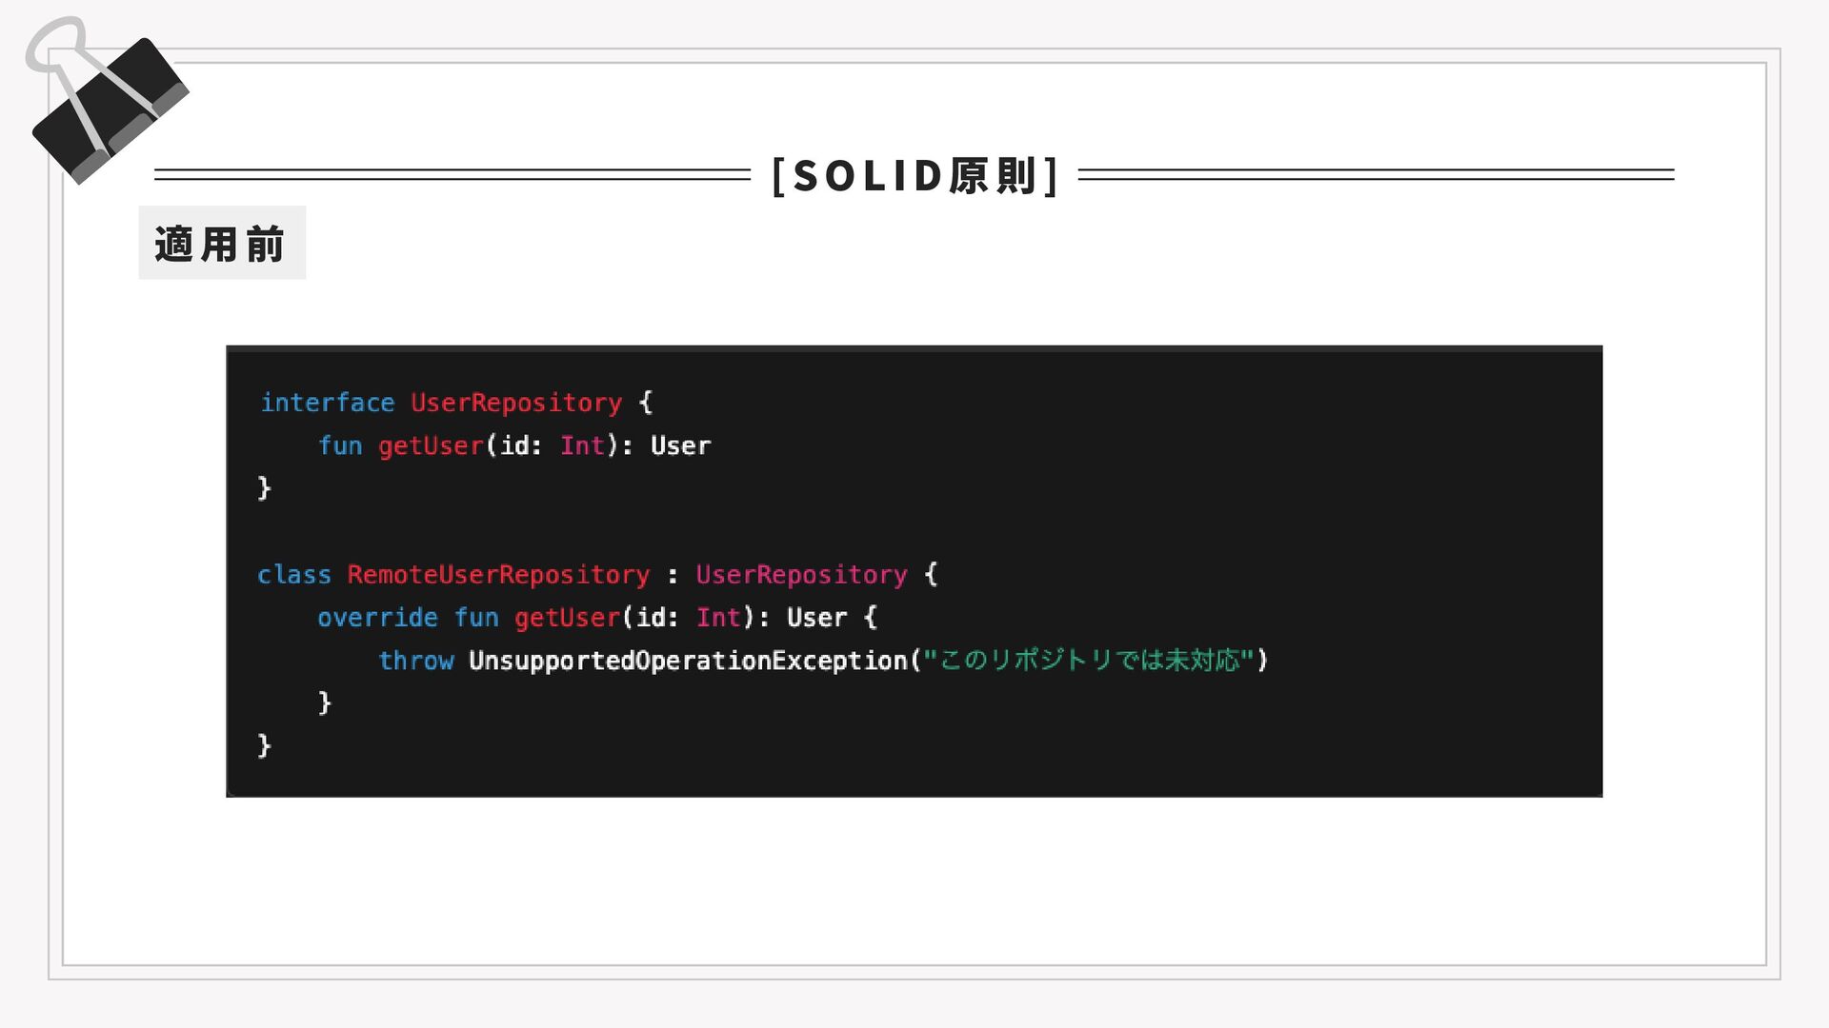Select the RemoteUserRepository class name
Image resolution: width=1829 pixels, height=1028 pixels.
[498, 575]
